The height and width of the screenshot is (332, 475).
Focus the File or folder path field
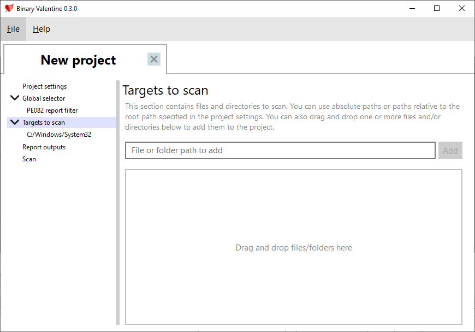point(280,150)
